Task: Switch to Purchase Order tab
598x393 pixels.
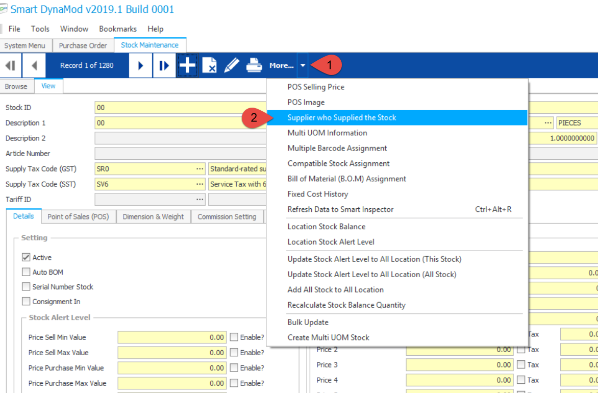Action: [83, 45]
